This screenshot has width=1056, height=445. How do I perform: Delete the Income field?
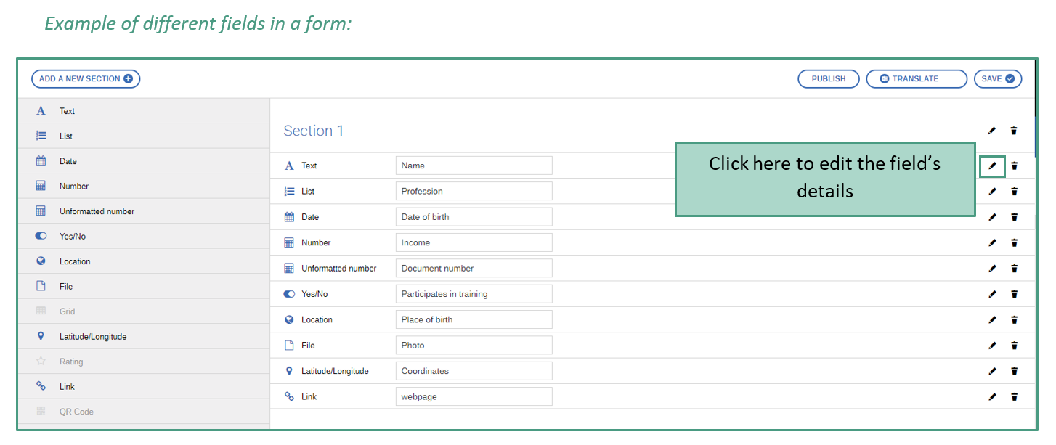click(1014, 242)
